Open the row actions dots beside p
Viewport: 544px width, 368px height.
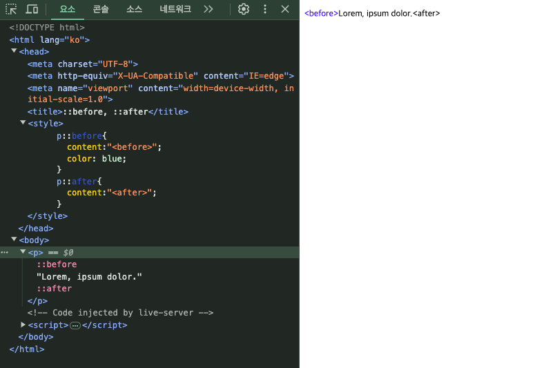(5, 253)
